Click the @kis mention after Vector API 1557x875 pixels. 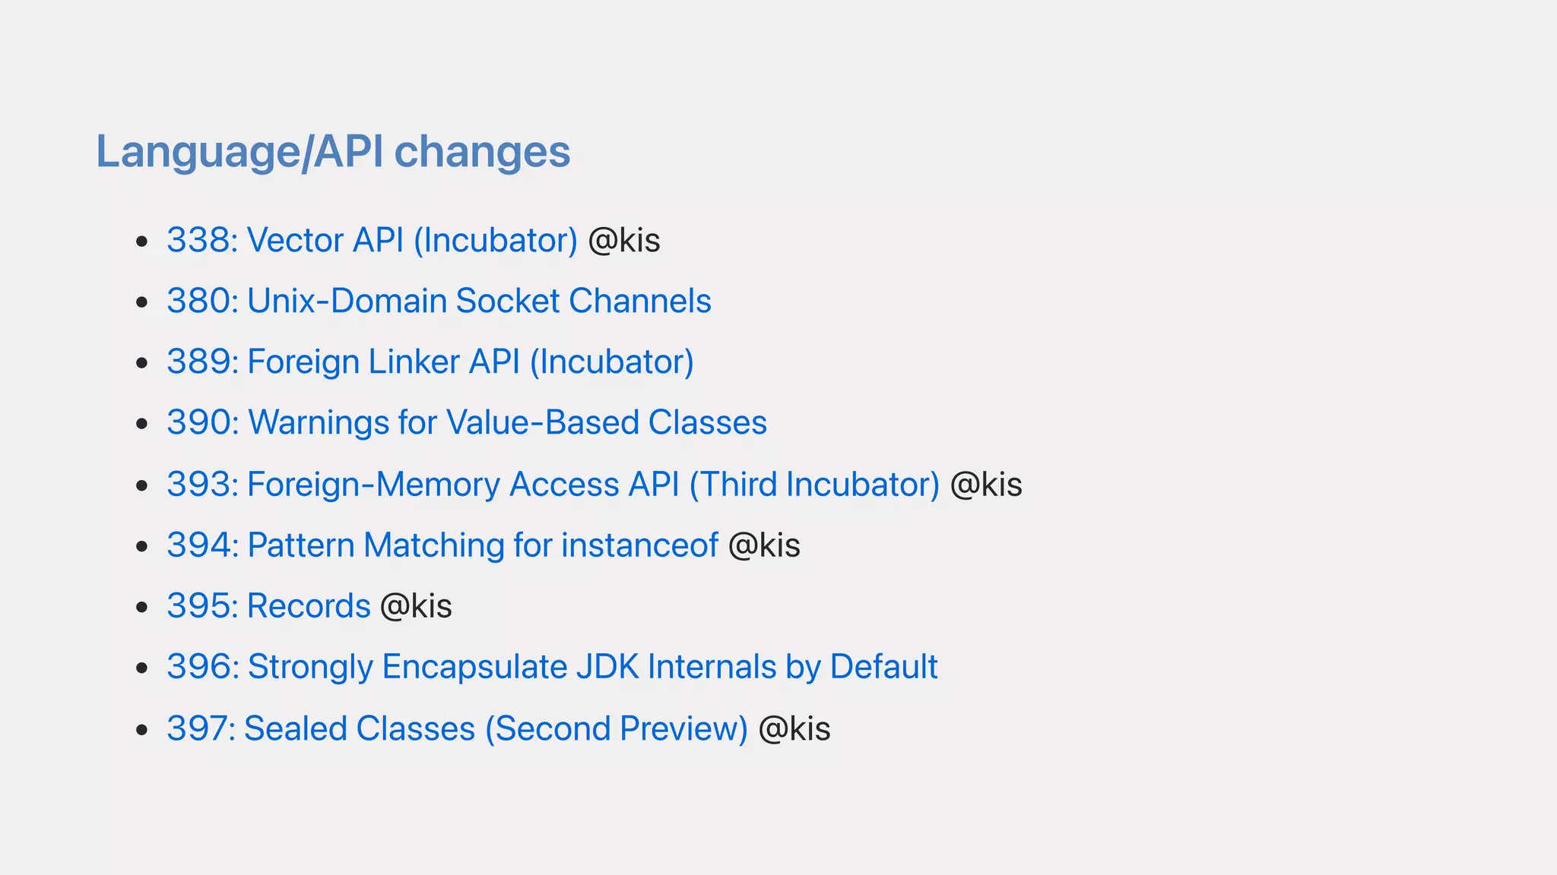click(x=624, y=241)
